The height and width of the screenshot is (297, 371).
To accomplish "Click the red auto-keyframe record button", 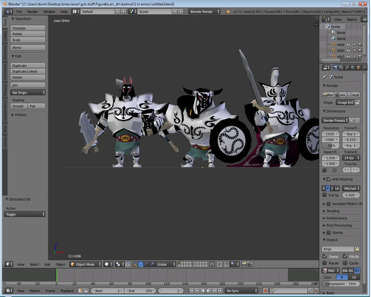I will coord(265,291).
